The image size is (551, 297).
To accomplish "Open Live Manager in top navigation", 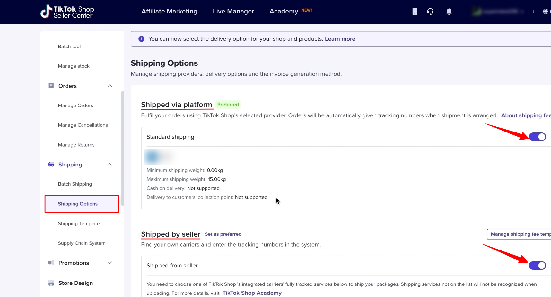I will (x=233, y=11).
